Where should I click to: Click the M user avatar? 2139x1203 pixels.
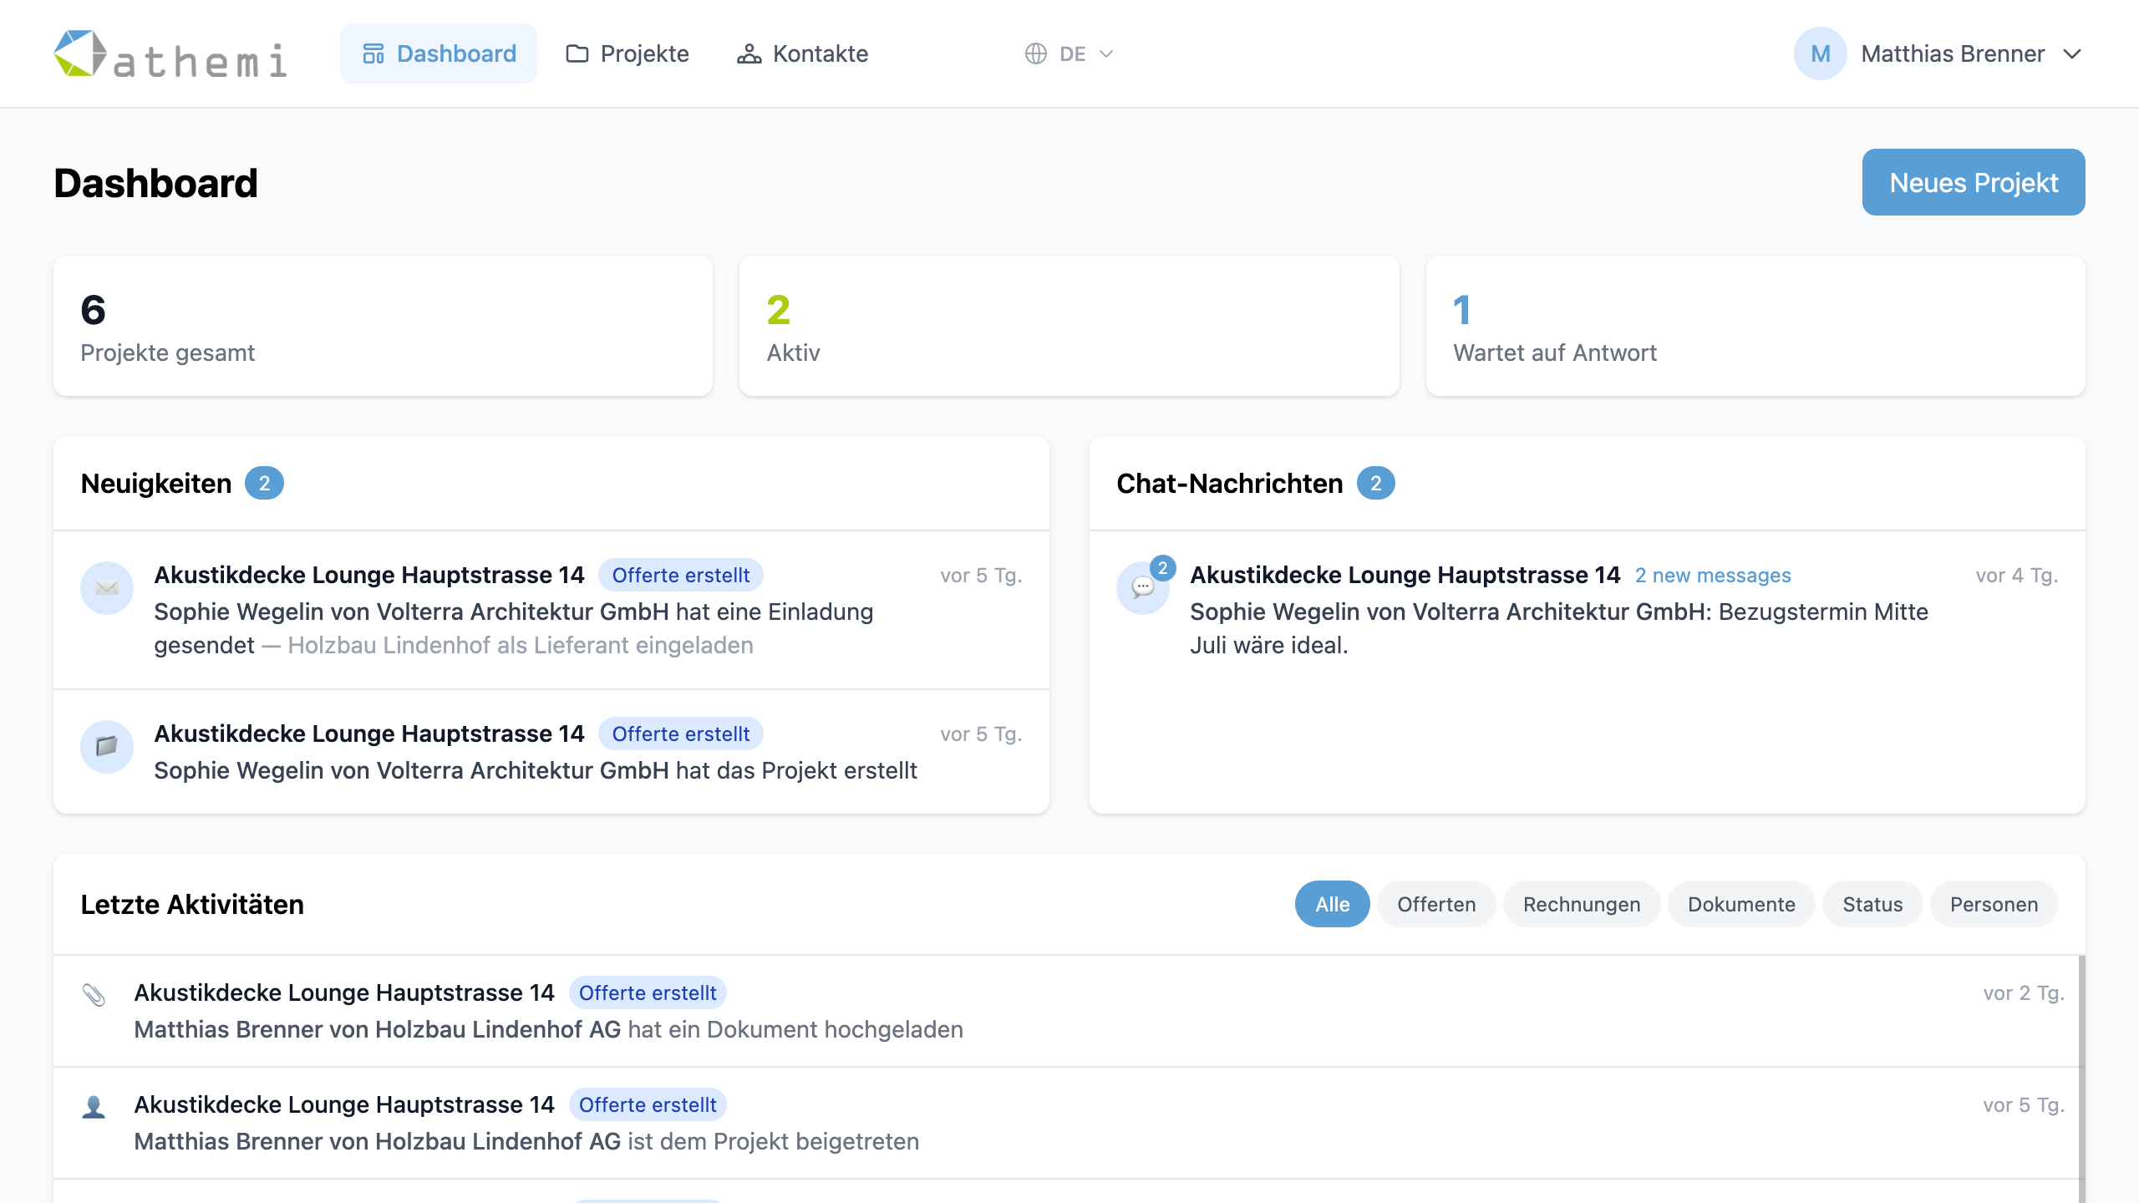[1820, 53]
